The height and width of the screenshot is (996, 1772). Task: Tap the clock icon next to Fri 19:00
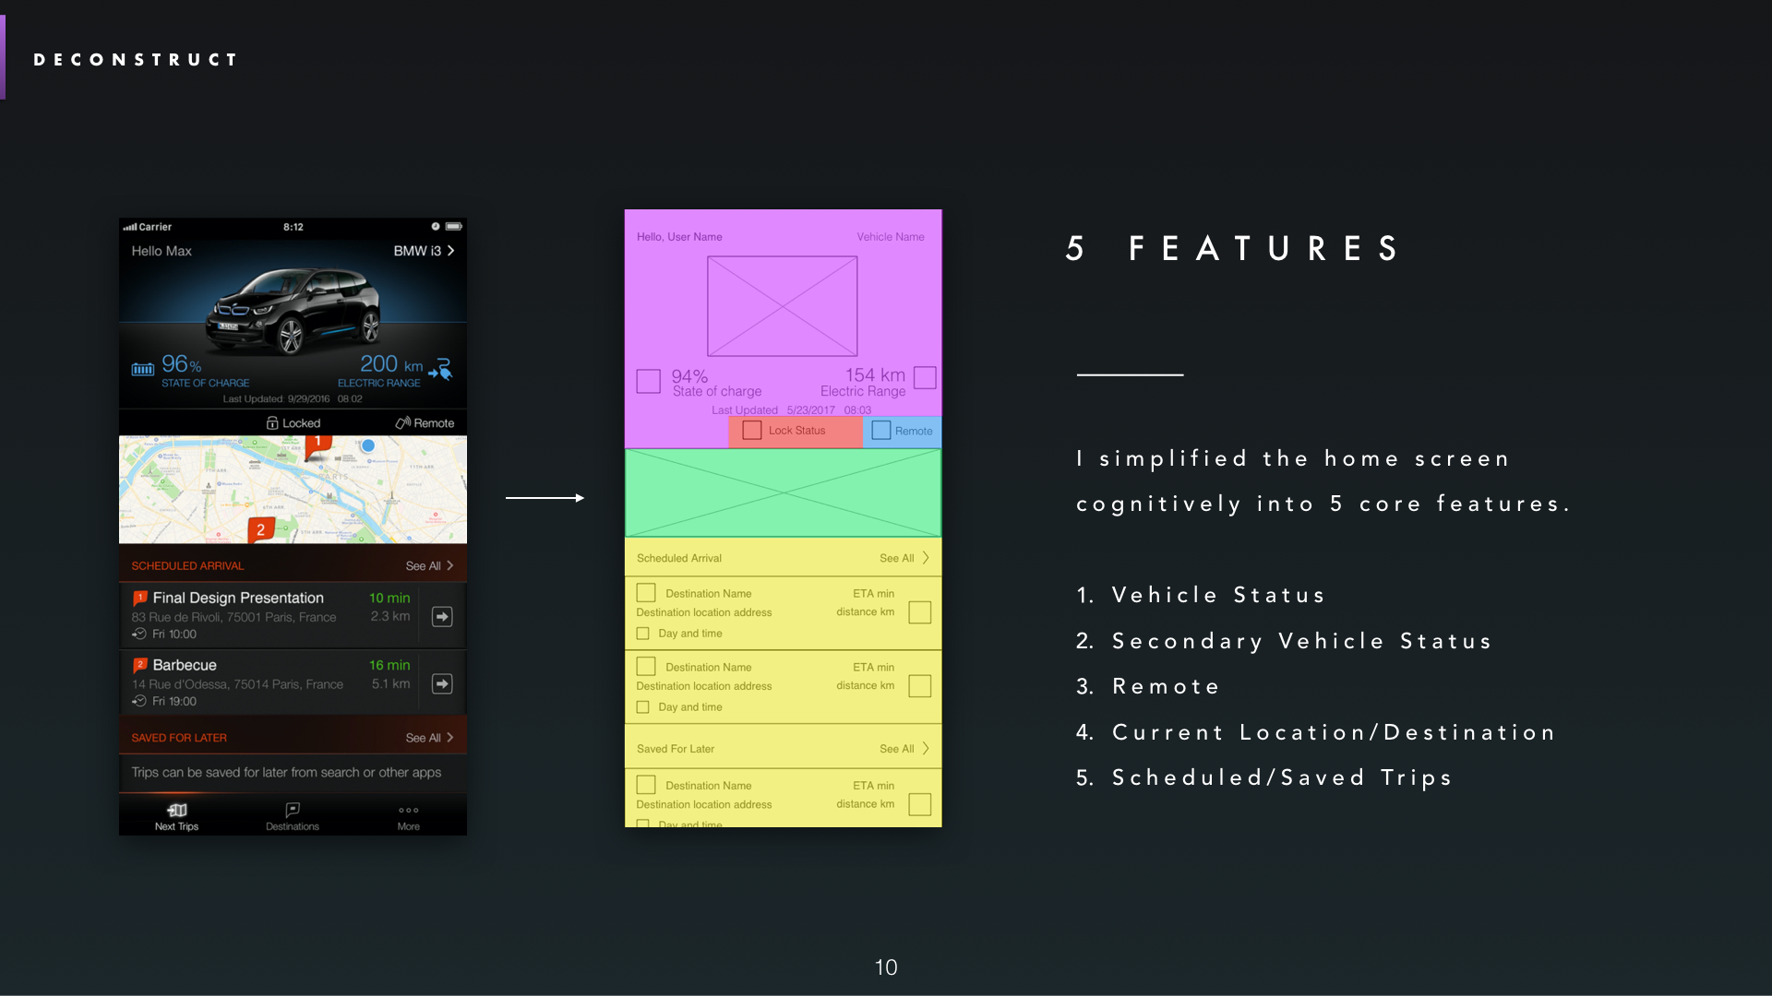[x=139, y=701]
